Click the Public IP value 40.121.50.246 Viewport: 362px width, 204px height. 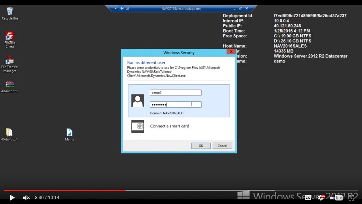pyautogui.click(x=287, y=26)
